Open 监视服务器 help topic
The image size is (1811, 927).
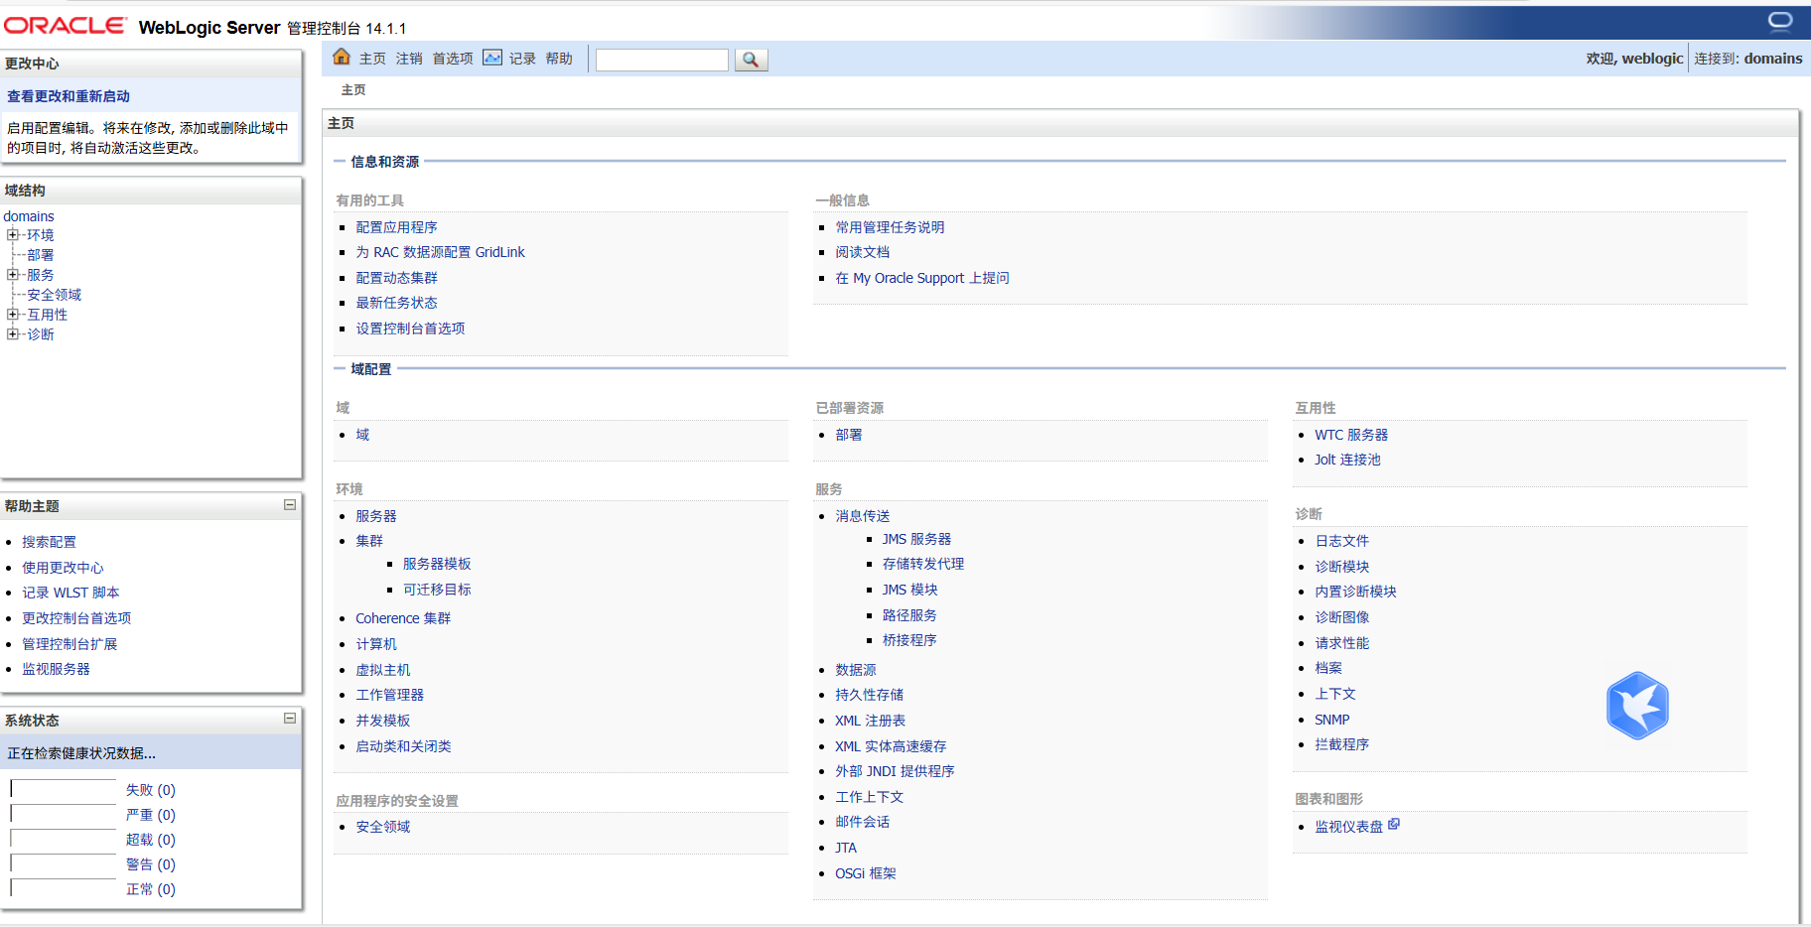(x=57, y=669)
